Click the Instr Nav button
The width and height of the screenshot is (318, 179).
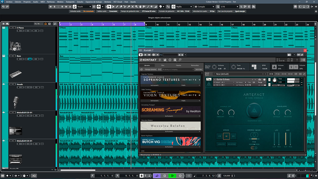coord(199,69)
